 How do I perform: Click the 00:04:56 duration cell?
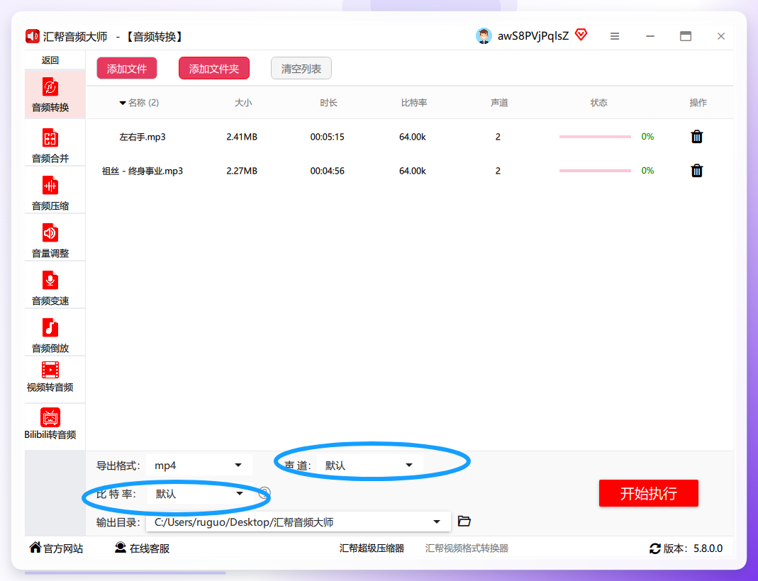pyautogui.click(x=328, y=171)
